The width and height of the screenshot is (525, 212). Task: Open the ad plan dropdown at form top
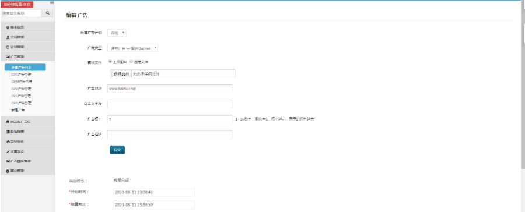point(117,33)
